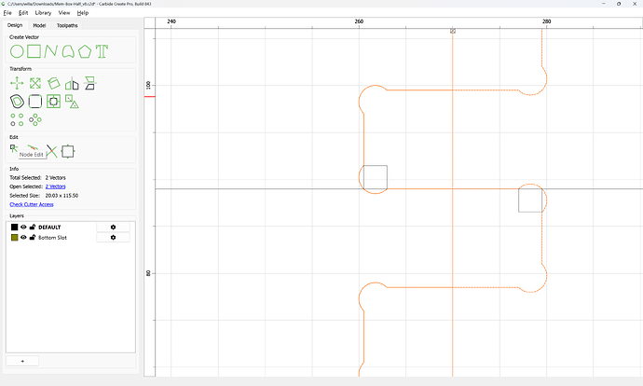Click the add layer plus button
Screen dimensions: 643x386
pos(22,361)
